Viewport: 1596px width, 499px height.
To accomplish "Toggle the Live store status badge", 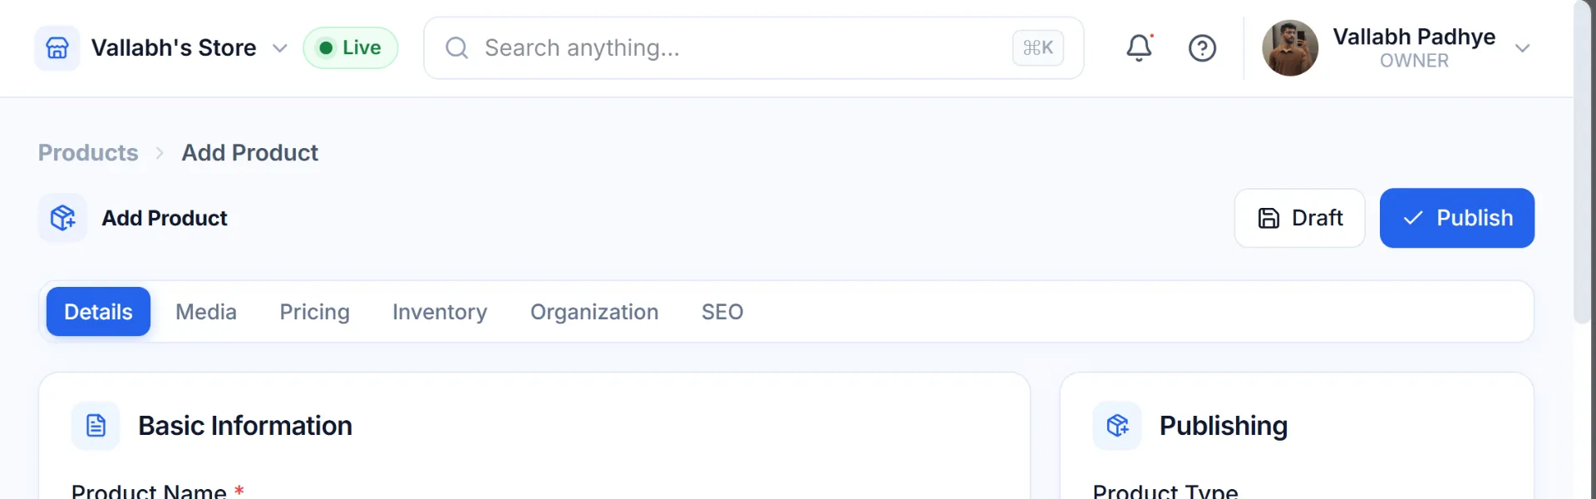I will click(x=350, y=48).
